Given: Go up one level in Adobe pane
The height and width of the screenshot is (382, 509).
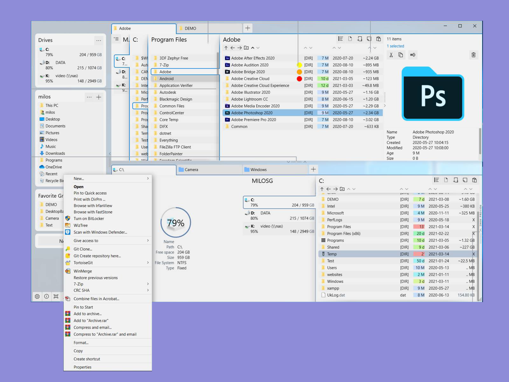Looking at the screenshot, I should tap(226, 48).
